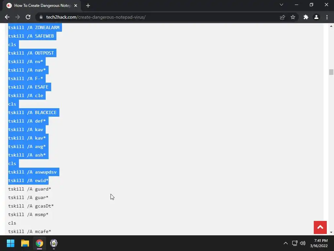Bookmark this page with the star icon
The image size is (334, 251).
(293, 17)
